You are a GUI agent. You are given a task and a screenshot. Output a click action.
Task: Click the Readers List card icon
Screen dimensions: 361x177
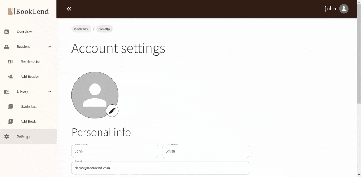point(10,62)
